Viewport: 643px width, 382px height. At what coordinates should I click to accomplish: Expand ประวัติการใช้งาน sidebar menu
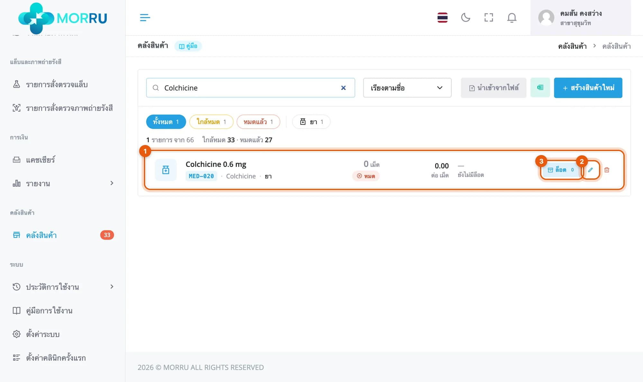point(63,287)
